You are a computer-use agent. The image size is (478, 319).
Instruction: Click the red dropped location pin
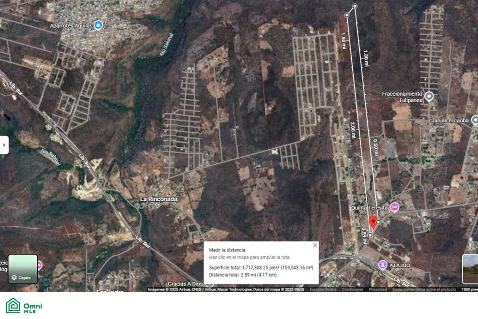tap(373, 222)
